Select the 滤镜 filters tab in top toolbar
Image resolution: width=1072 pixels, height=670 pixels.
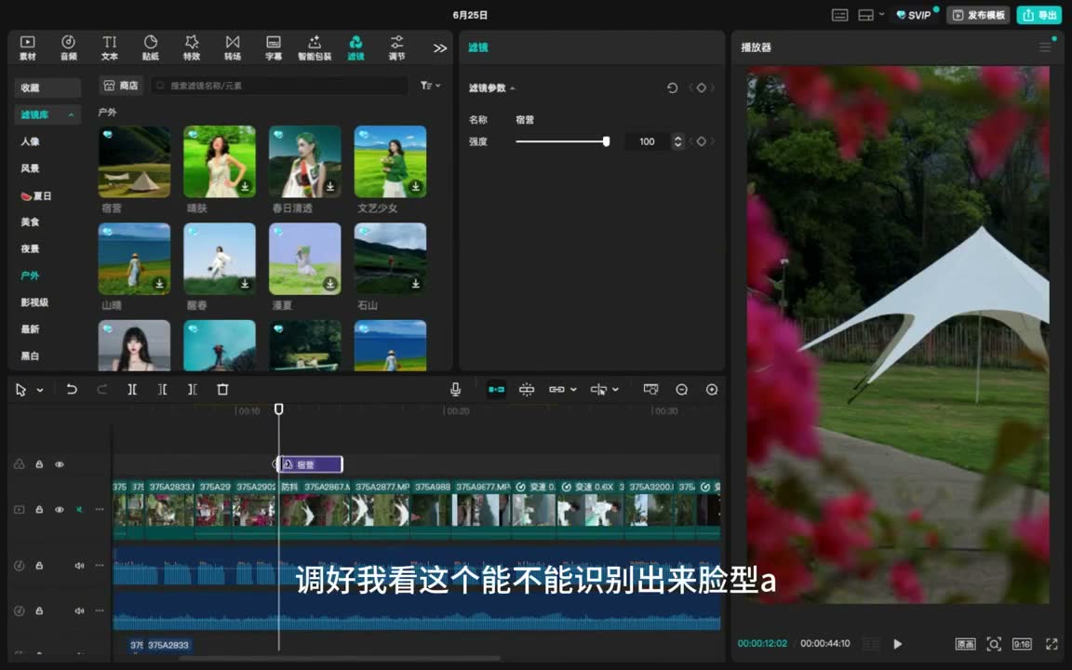click(x=355, y=47)
